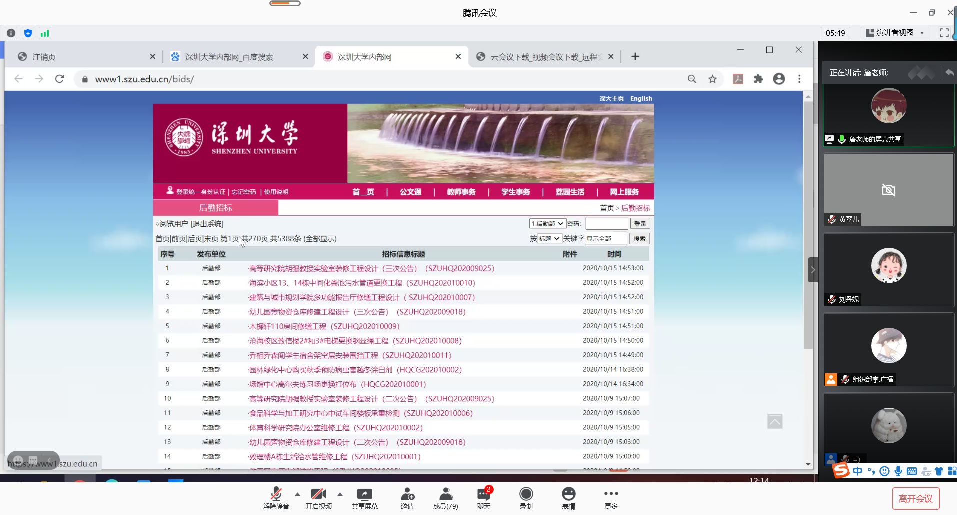
Task: Start recording the meeting
Action: (x=526, y=495)
